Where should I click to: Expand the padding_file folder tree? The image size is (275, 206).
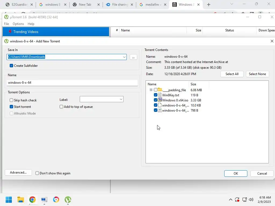tap(151, 90)
